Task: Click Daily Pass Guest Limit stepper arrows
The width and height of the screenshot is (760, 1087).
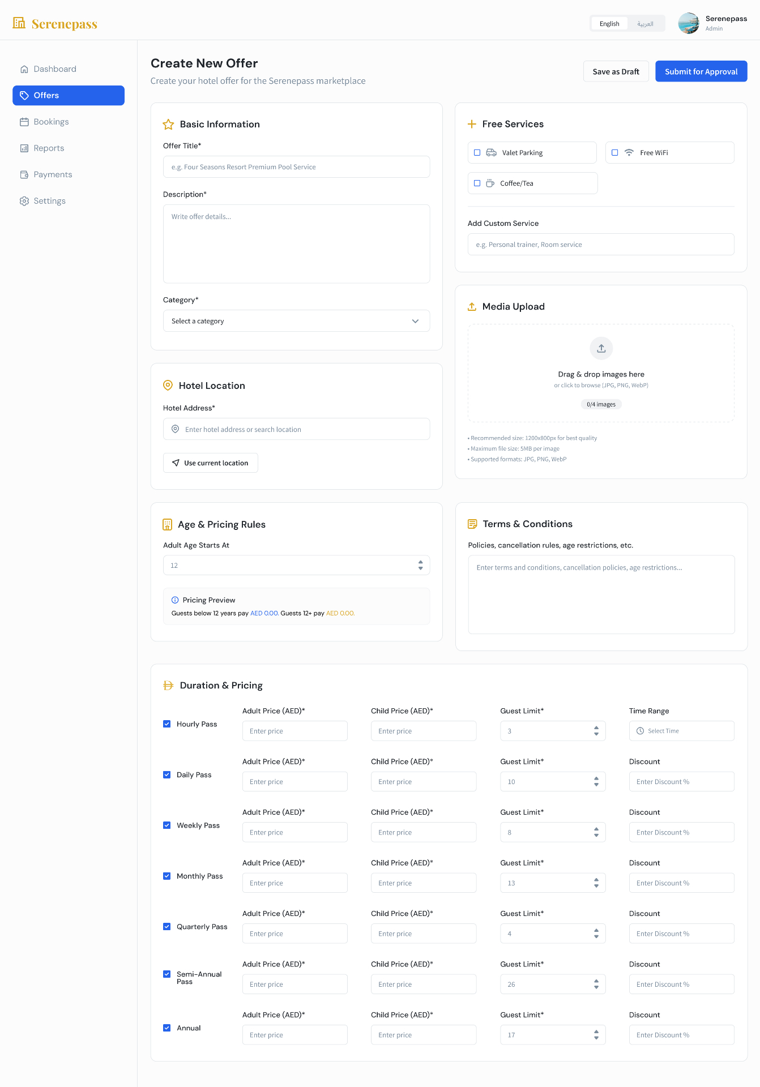Action: pyautogui.click(x=596, y=781)
